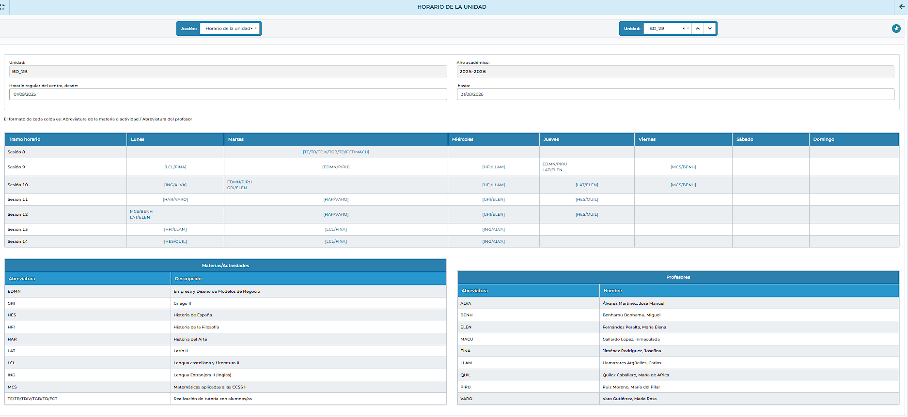The height and width of the screenshot is (417, 908).
Task: Click the 'desde' start date field
Action: click(x=228, y=94)
